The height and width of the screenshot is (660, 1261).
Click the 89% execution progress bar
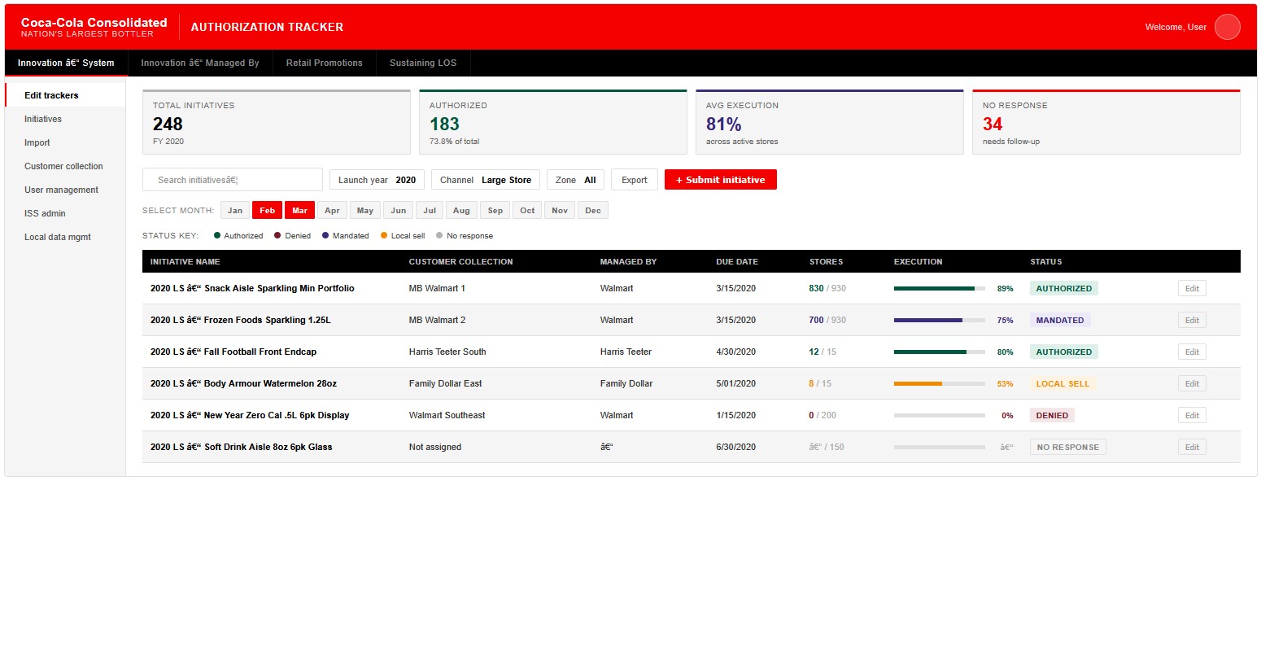(940, 288)
